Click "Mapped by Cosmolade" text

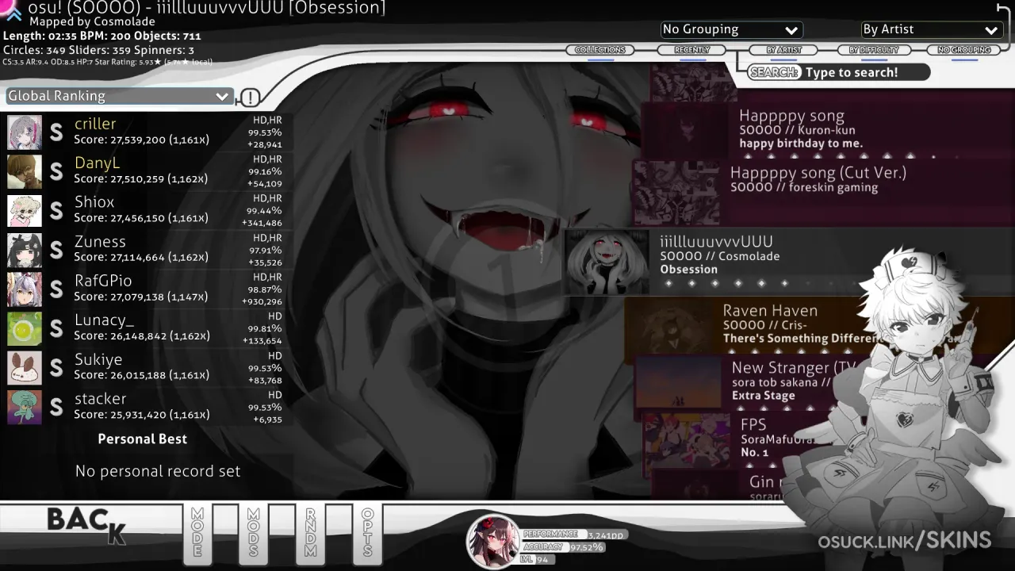point(92,22)
